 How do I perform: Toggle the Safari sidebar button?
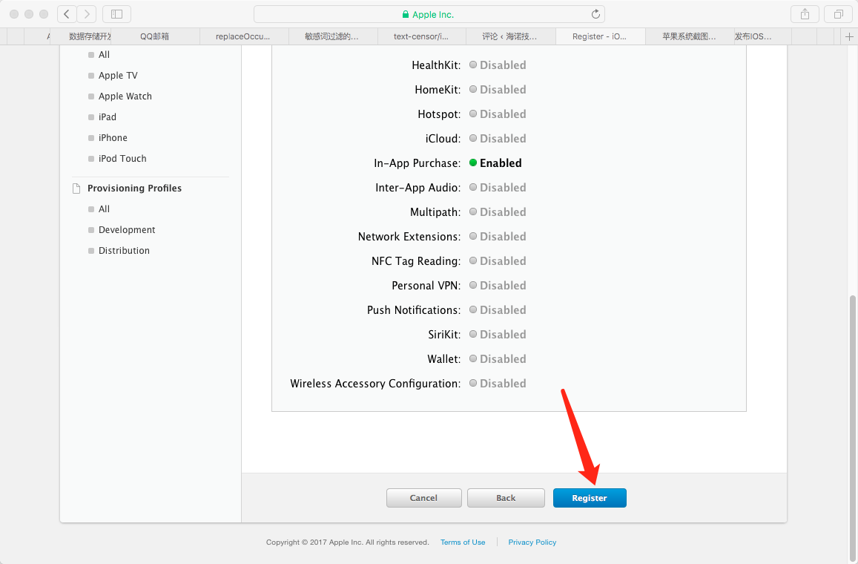(116, 14)
